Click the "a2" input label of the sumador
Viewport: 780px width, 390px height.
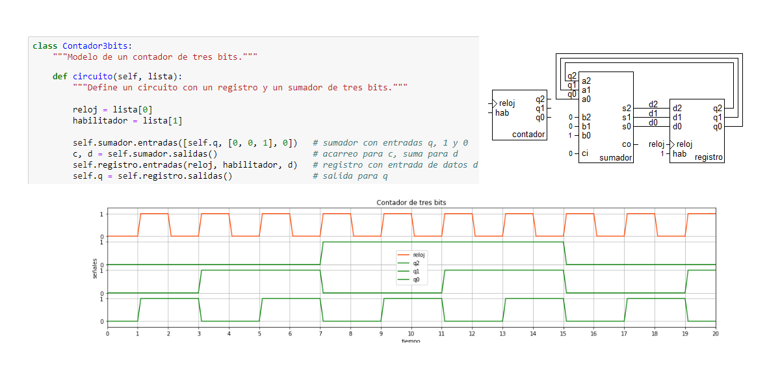point(586,81)
